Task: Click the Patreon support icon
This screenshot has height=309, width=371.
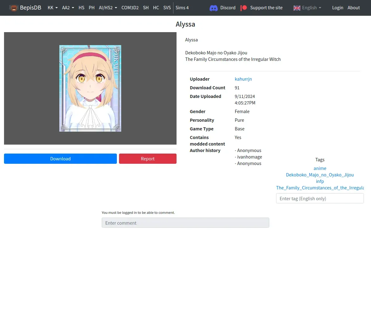Action: 244,8
